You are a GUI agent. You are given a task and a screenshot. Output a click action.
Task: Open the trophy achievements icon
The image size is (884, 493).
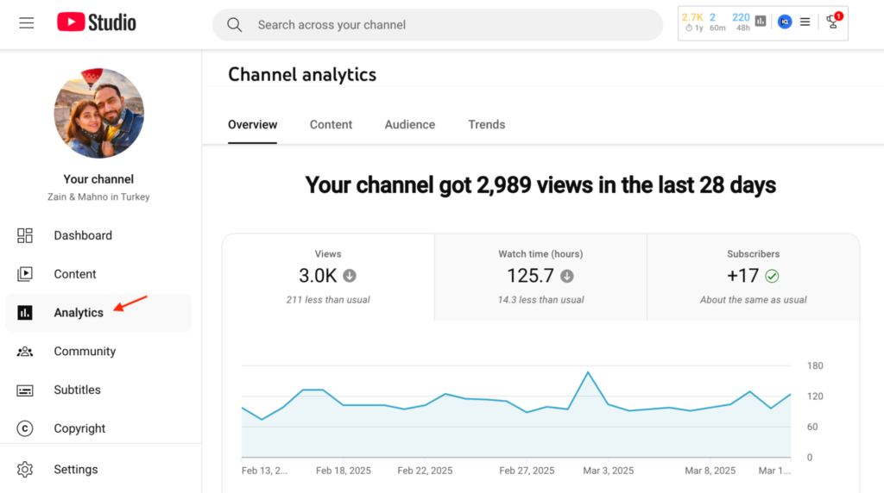(832, 22)
